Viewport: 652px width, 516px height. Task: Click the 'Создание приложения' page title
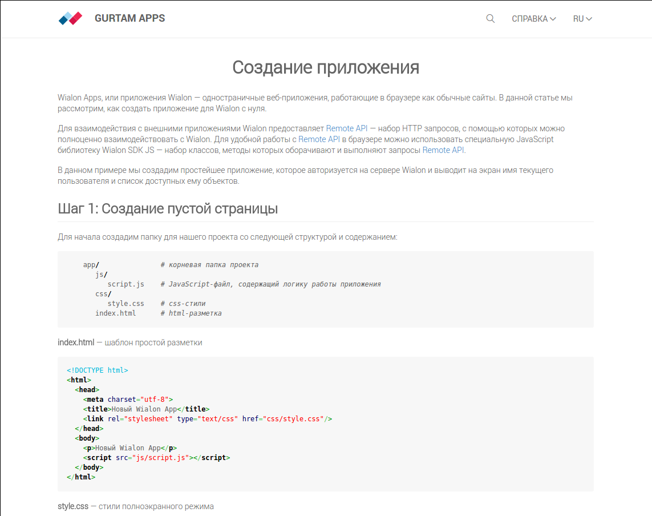tap(326, 67)
